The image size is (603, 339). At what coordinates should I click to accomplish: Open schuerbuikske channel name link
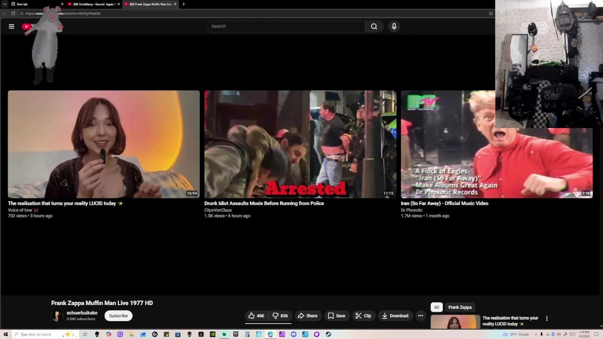point(82,313)
